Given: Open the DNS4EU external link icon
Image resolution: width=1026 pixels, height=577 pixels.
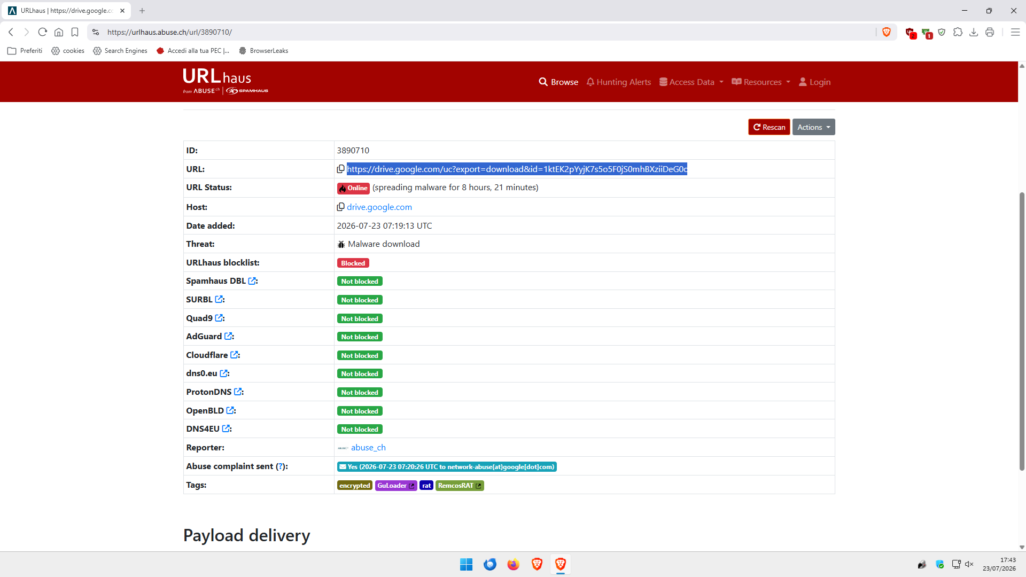Looking at the screenshot, I should [x=226, y=429].
